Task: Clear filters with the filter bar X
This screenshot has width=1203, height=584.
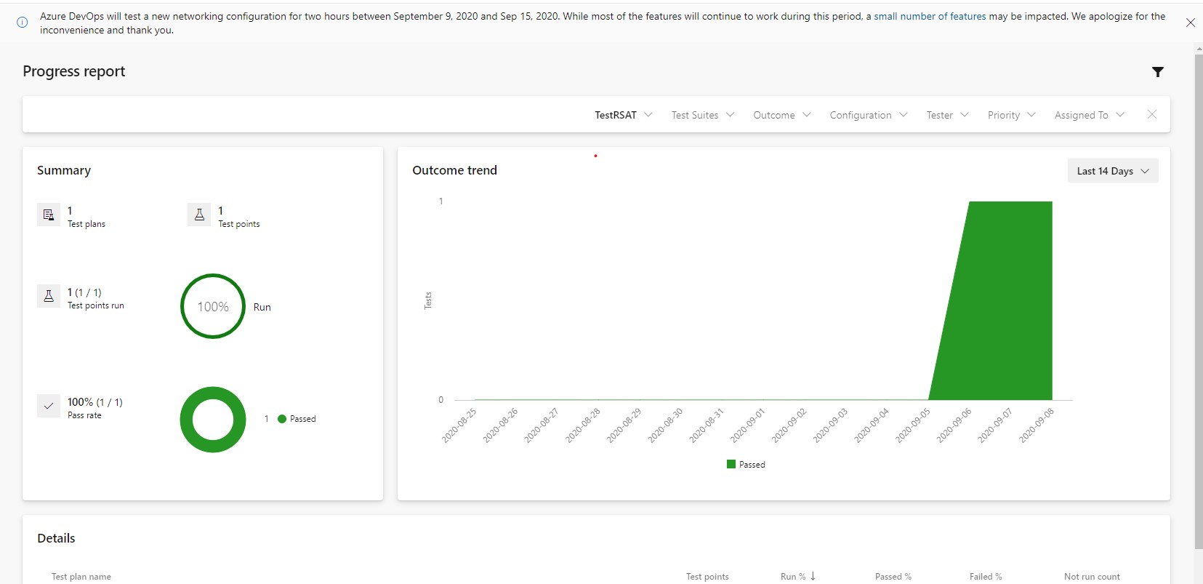Action: (1151, 114)
